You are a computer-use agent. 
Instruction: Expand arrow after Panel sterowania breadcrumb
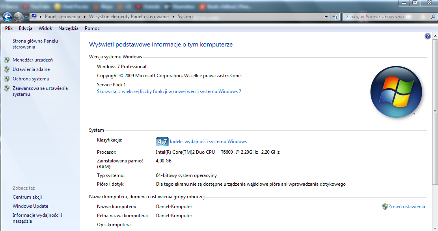tap(85, 17)
